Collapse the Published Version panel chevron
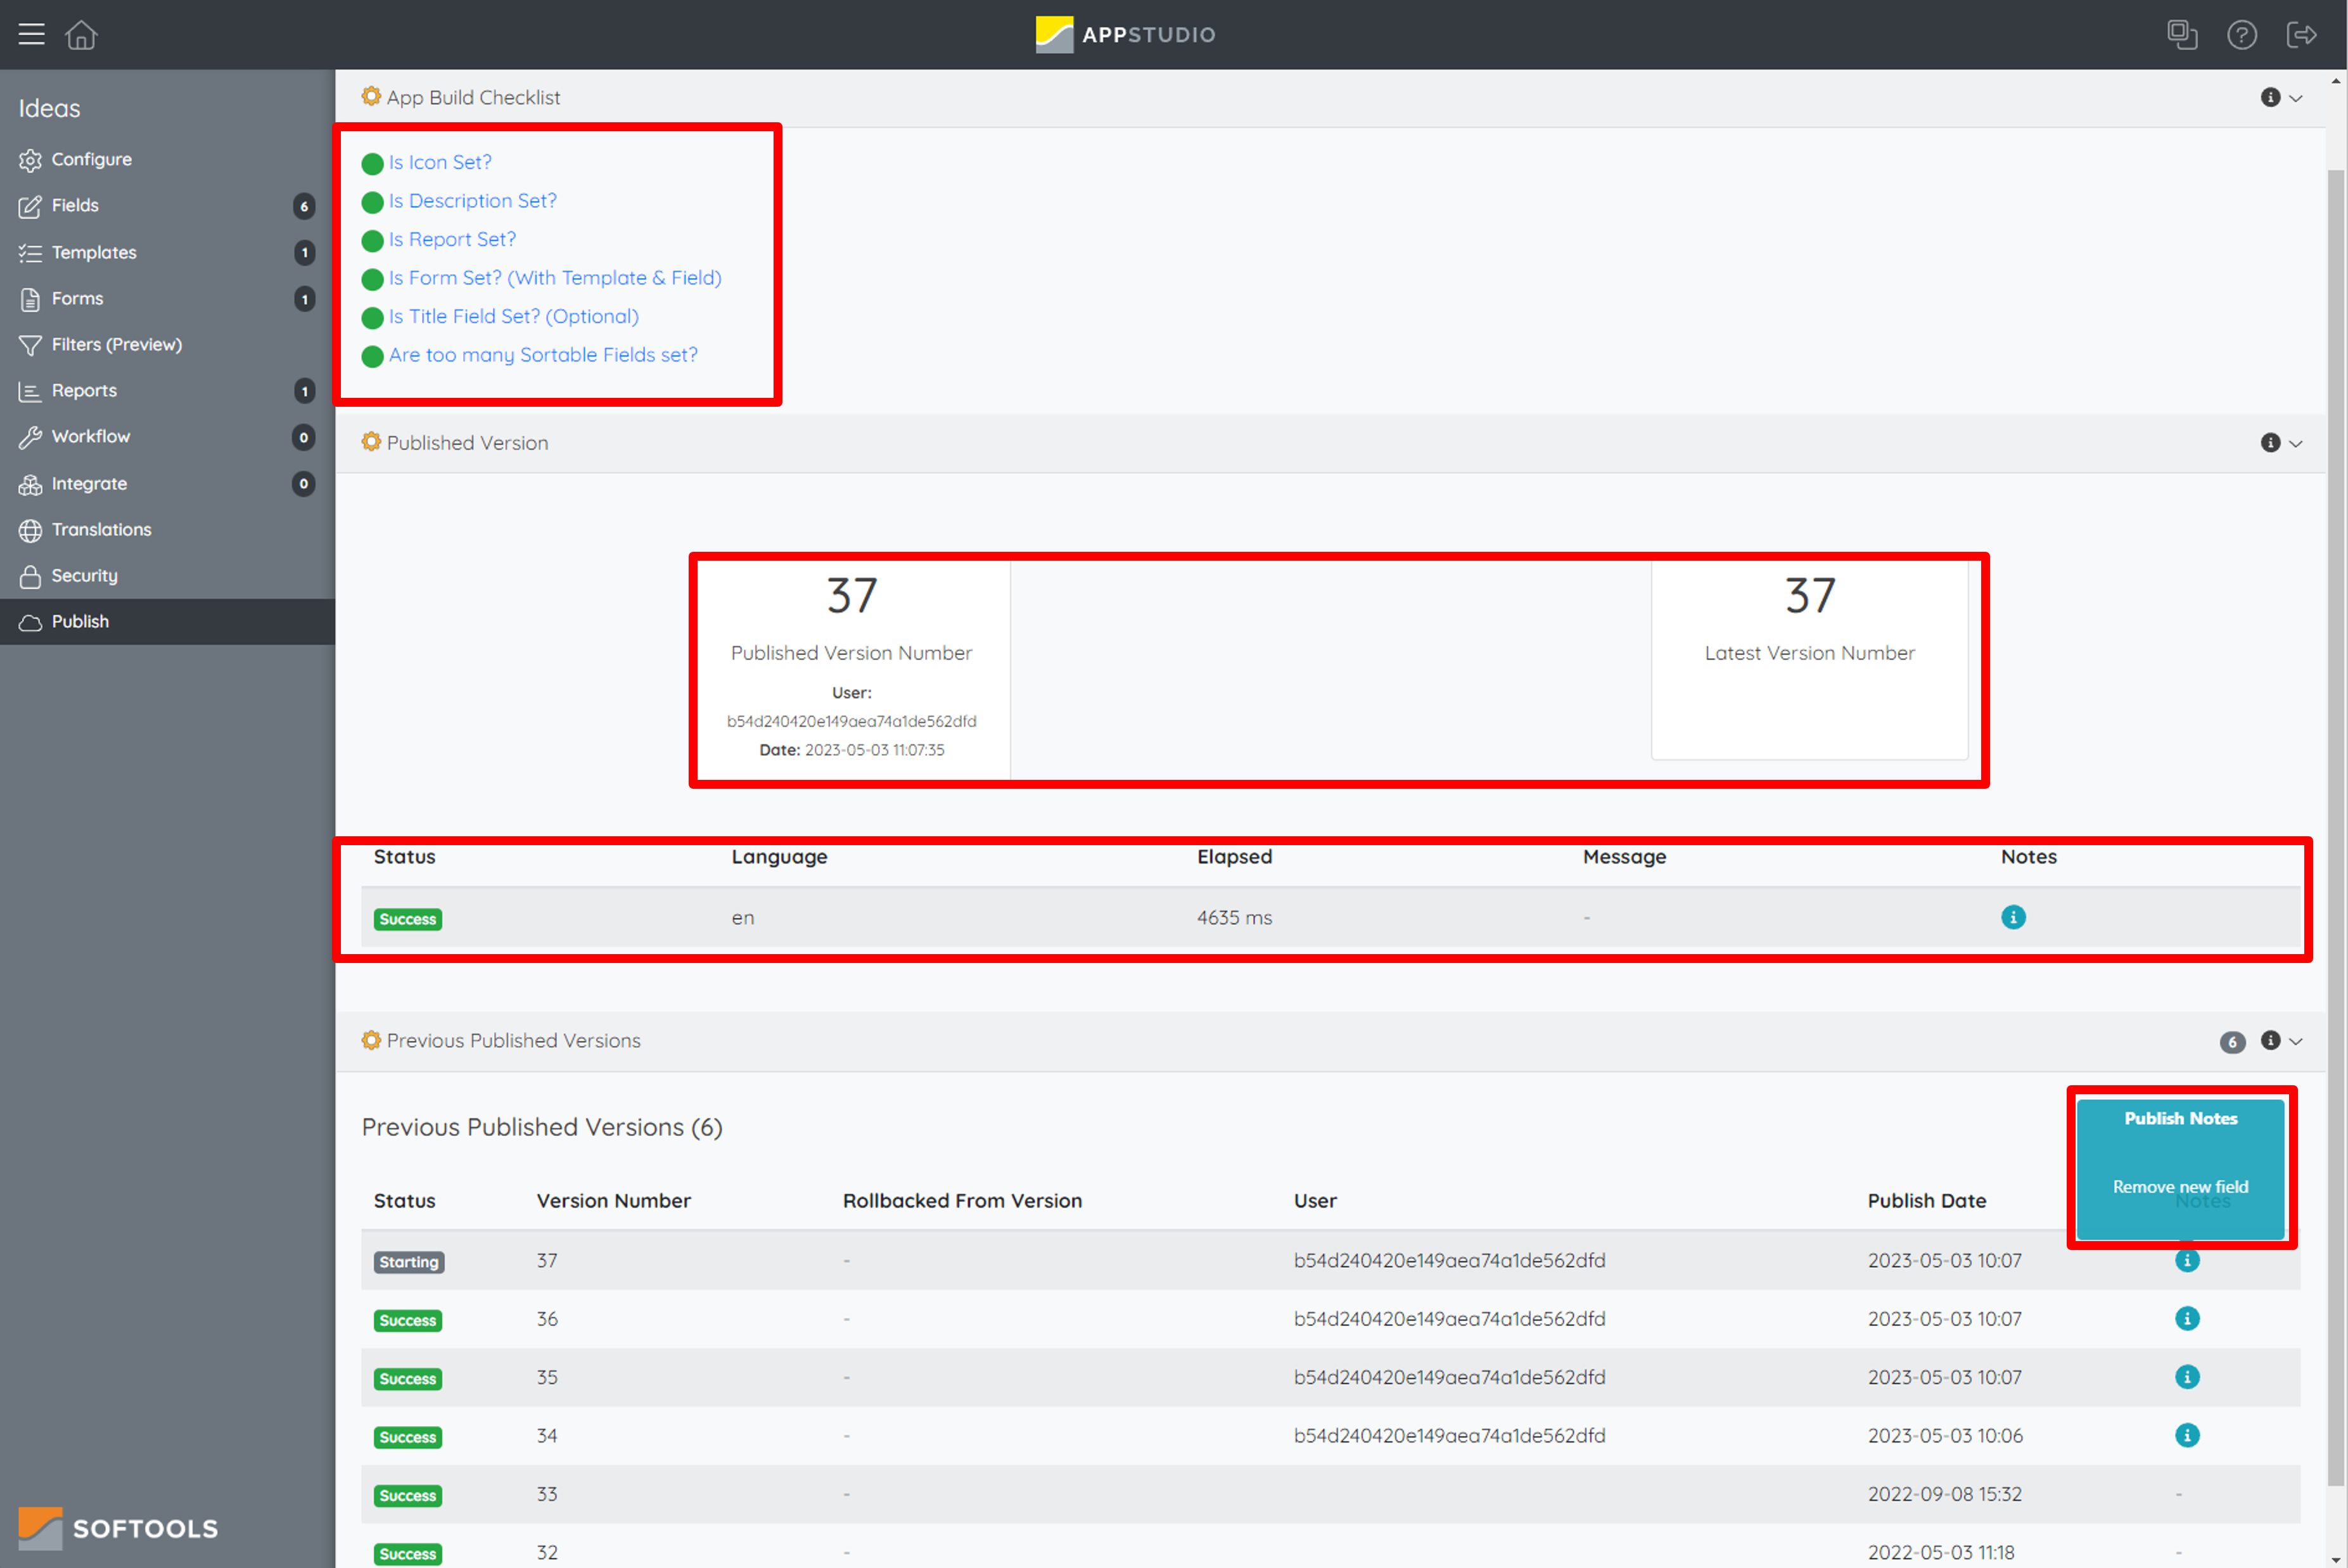 click(x=2296, y=443)
